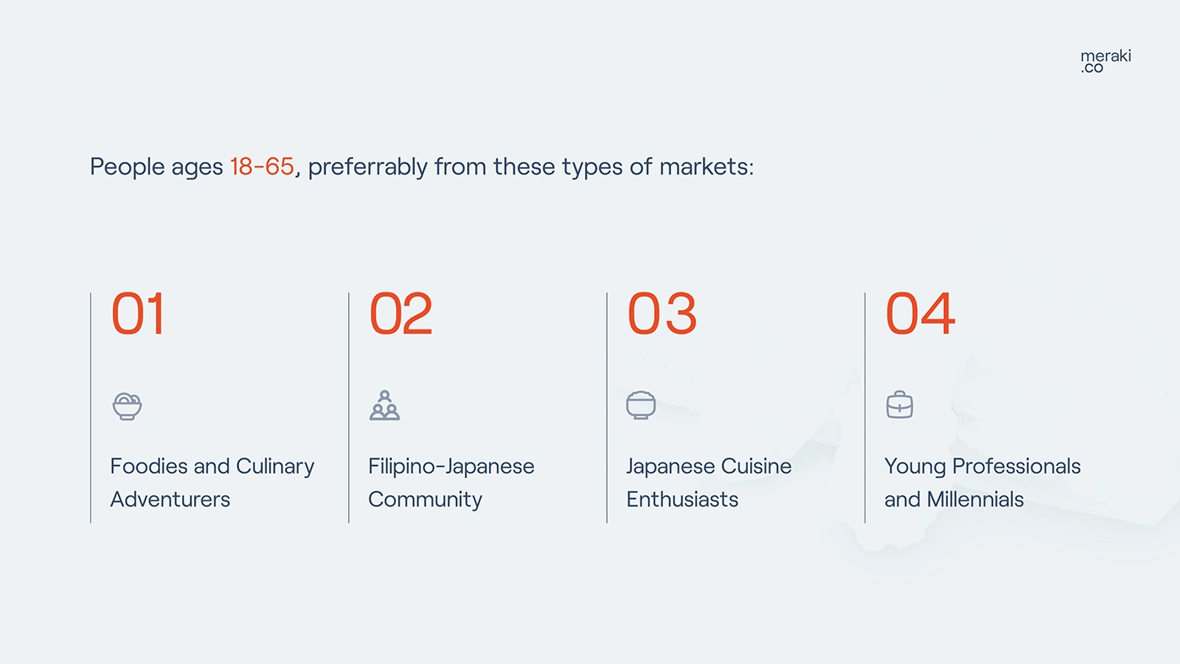Click the Young Professionals and Millennials text

pos(982,482)
